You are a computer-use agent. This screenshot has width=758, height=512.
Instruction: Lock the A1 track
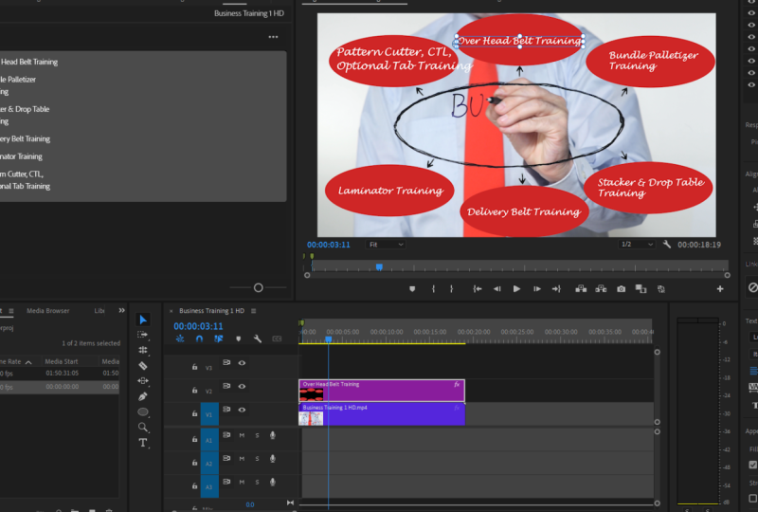(x=194, y=439)
